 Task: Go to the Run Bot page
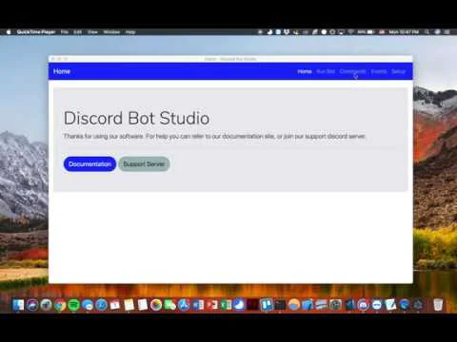[x=326, y=71]
